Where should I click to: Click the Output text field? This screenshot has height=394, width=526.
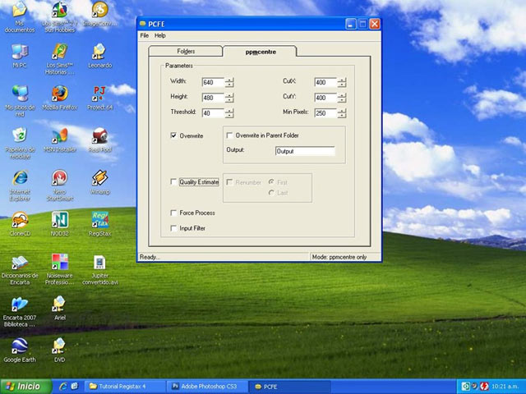click(x=304, y=151)
